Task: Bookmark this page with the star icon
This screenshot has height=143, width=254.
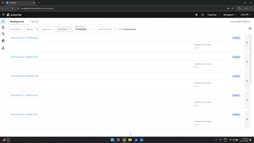Action: [233, 8]
